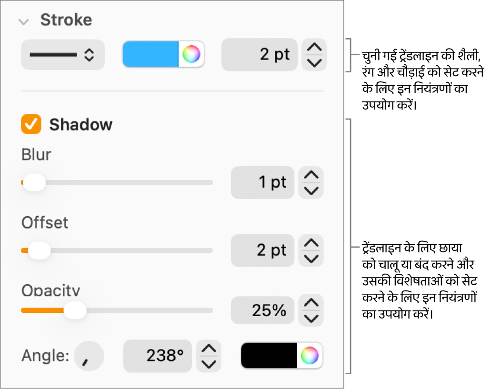Increase Blur value with up arrow
The image size is (491, 389).
pyautogui.click(x=311, y=175)
